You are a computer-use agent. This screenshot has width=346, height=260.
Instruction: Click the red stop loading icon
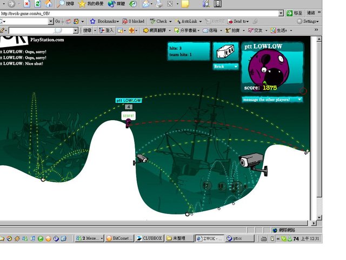pyautogui.click(x=26, y=4)
